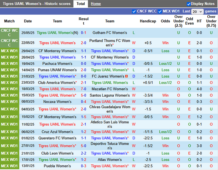Click the 4-0 halftime score for Mazatlan match
Viewport: 218px width, 170px height.
tap(199, 89)
